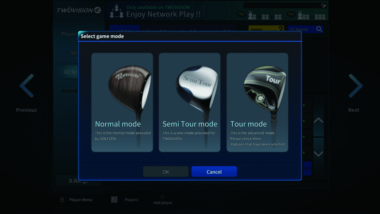Click the Add player icon
The height and width of the screenshot is (214, 380).
(x=163, y=197)
